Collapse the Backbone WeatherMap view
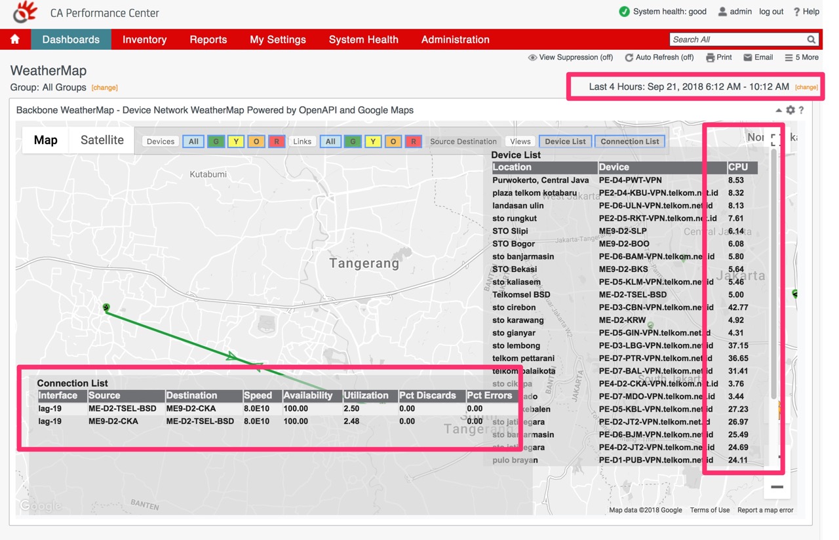This screenshot has width=839, height=540. [x=779, y=110]
